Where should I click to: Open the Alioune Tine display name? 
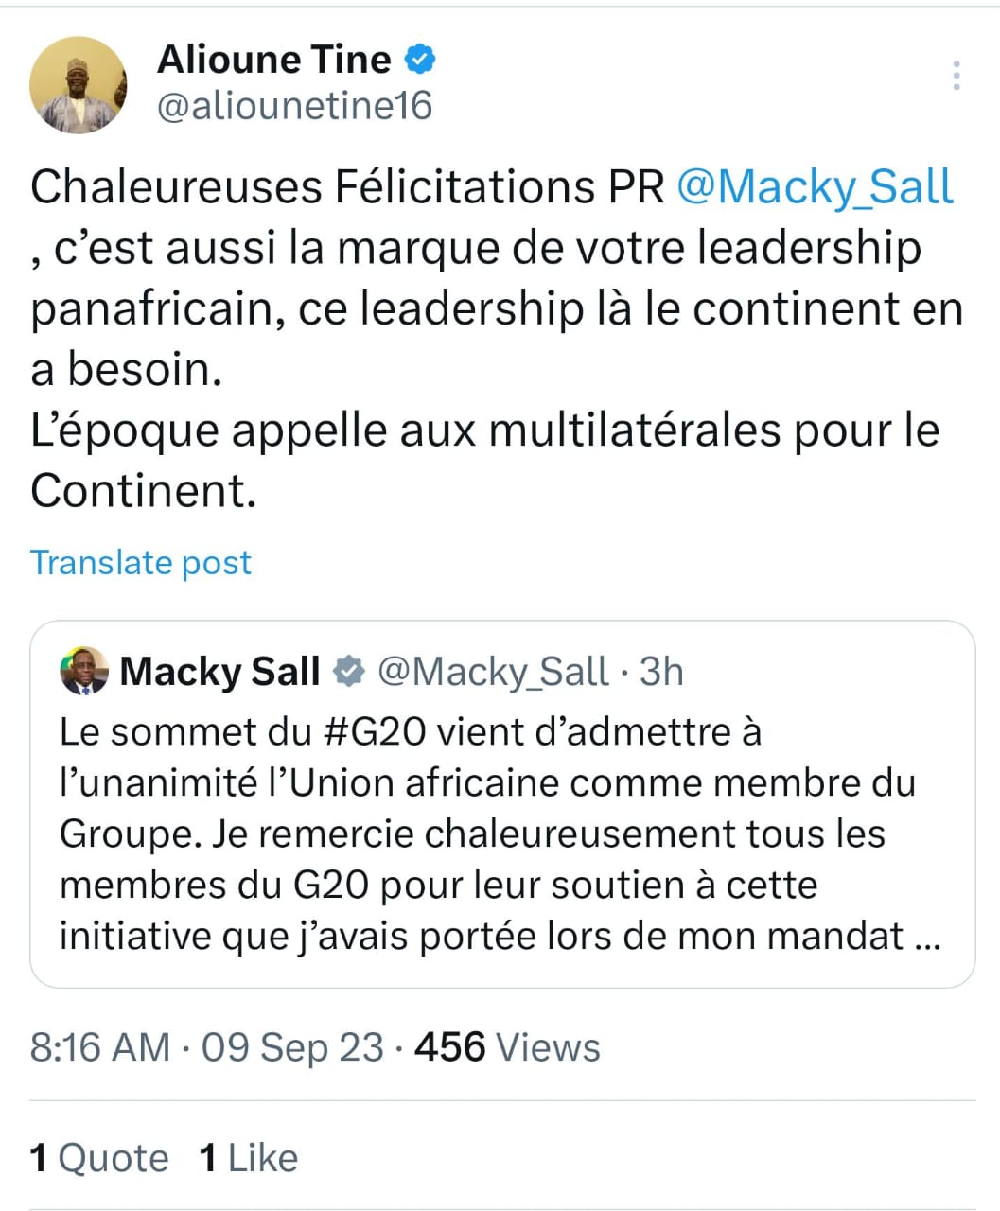coord(274,60)
